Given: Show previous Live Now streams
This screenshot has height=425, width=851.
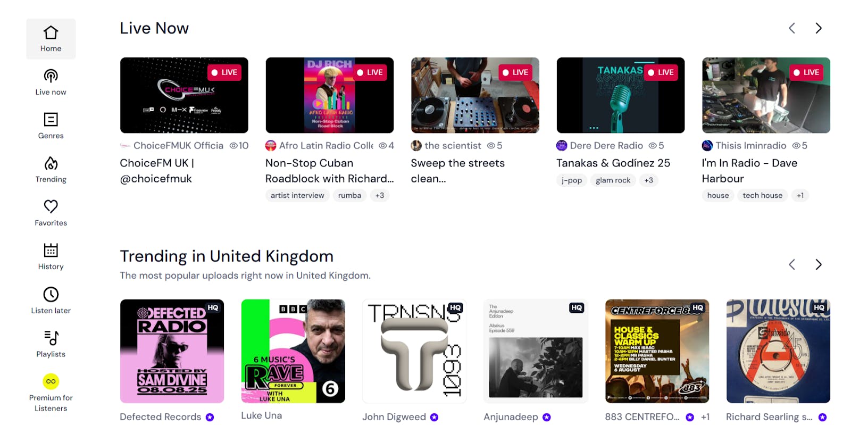Looking at the screenshot, I should coord(792,28).
